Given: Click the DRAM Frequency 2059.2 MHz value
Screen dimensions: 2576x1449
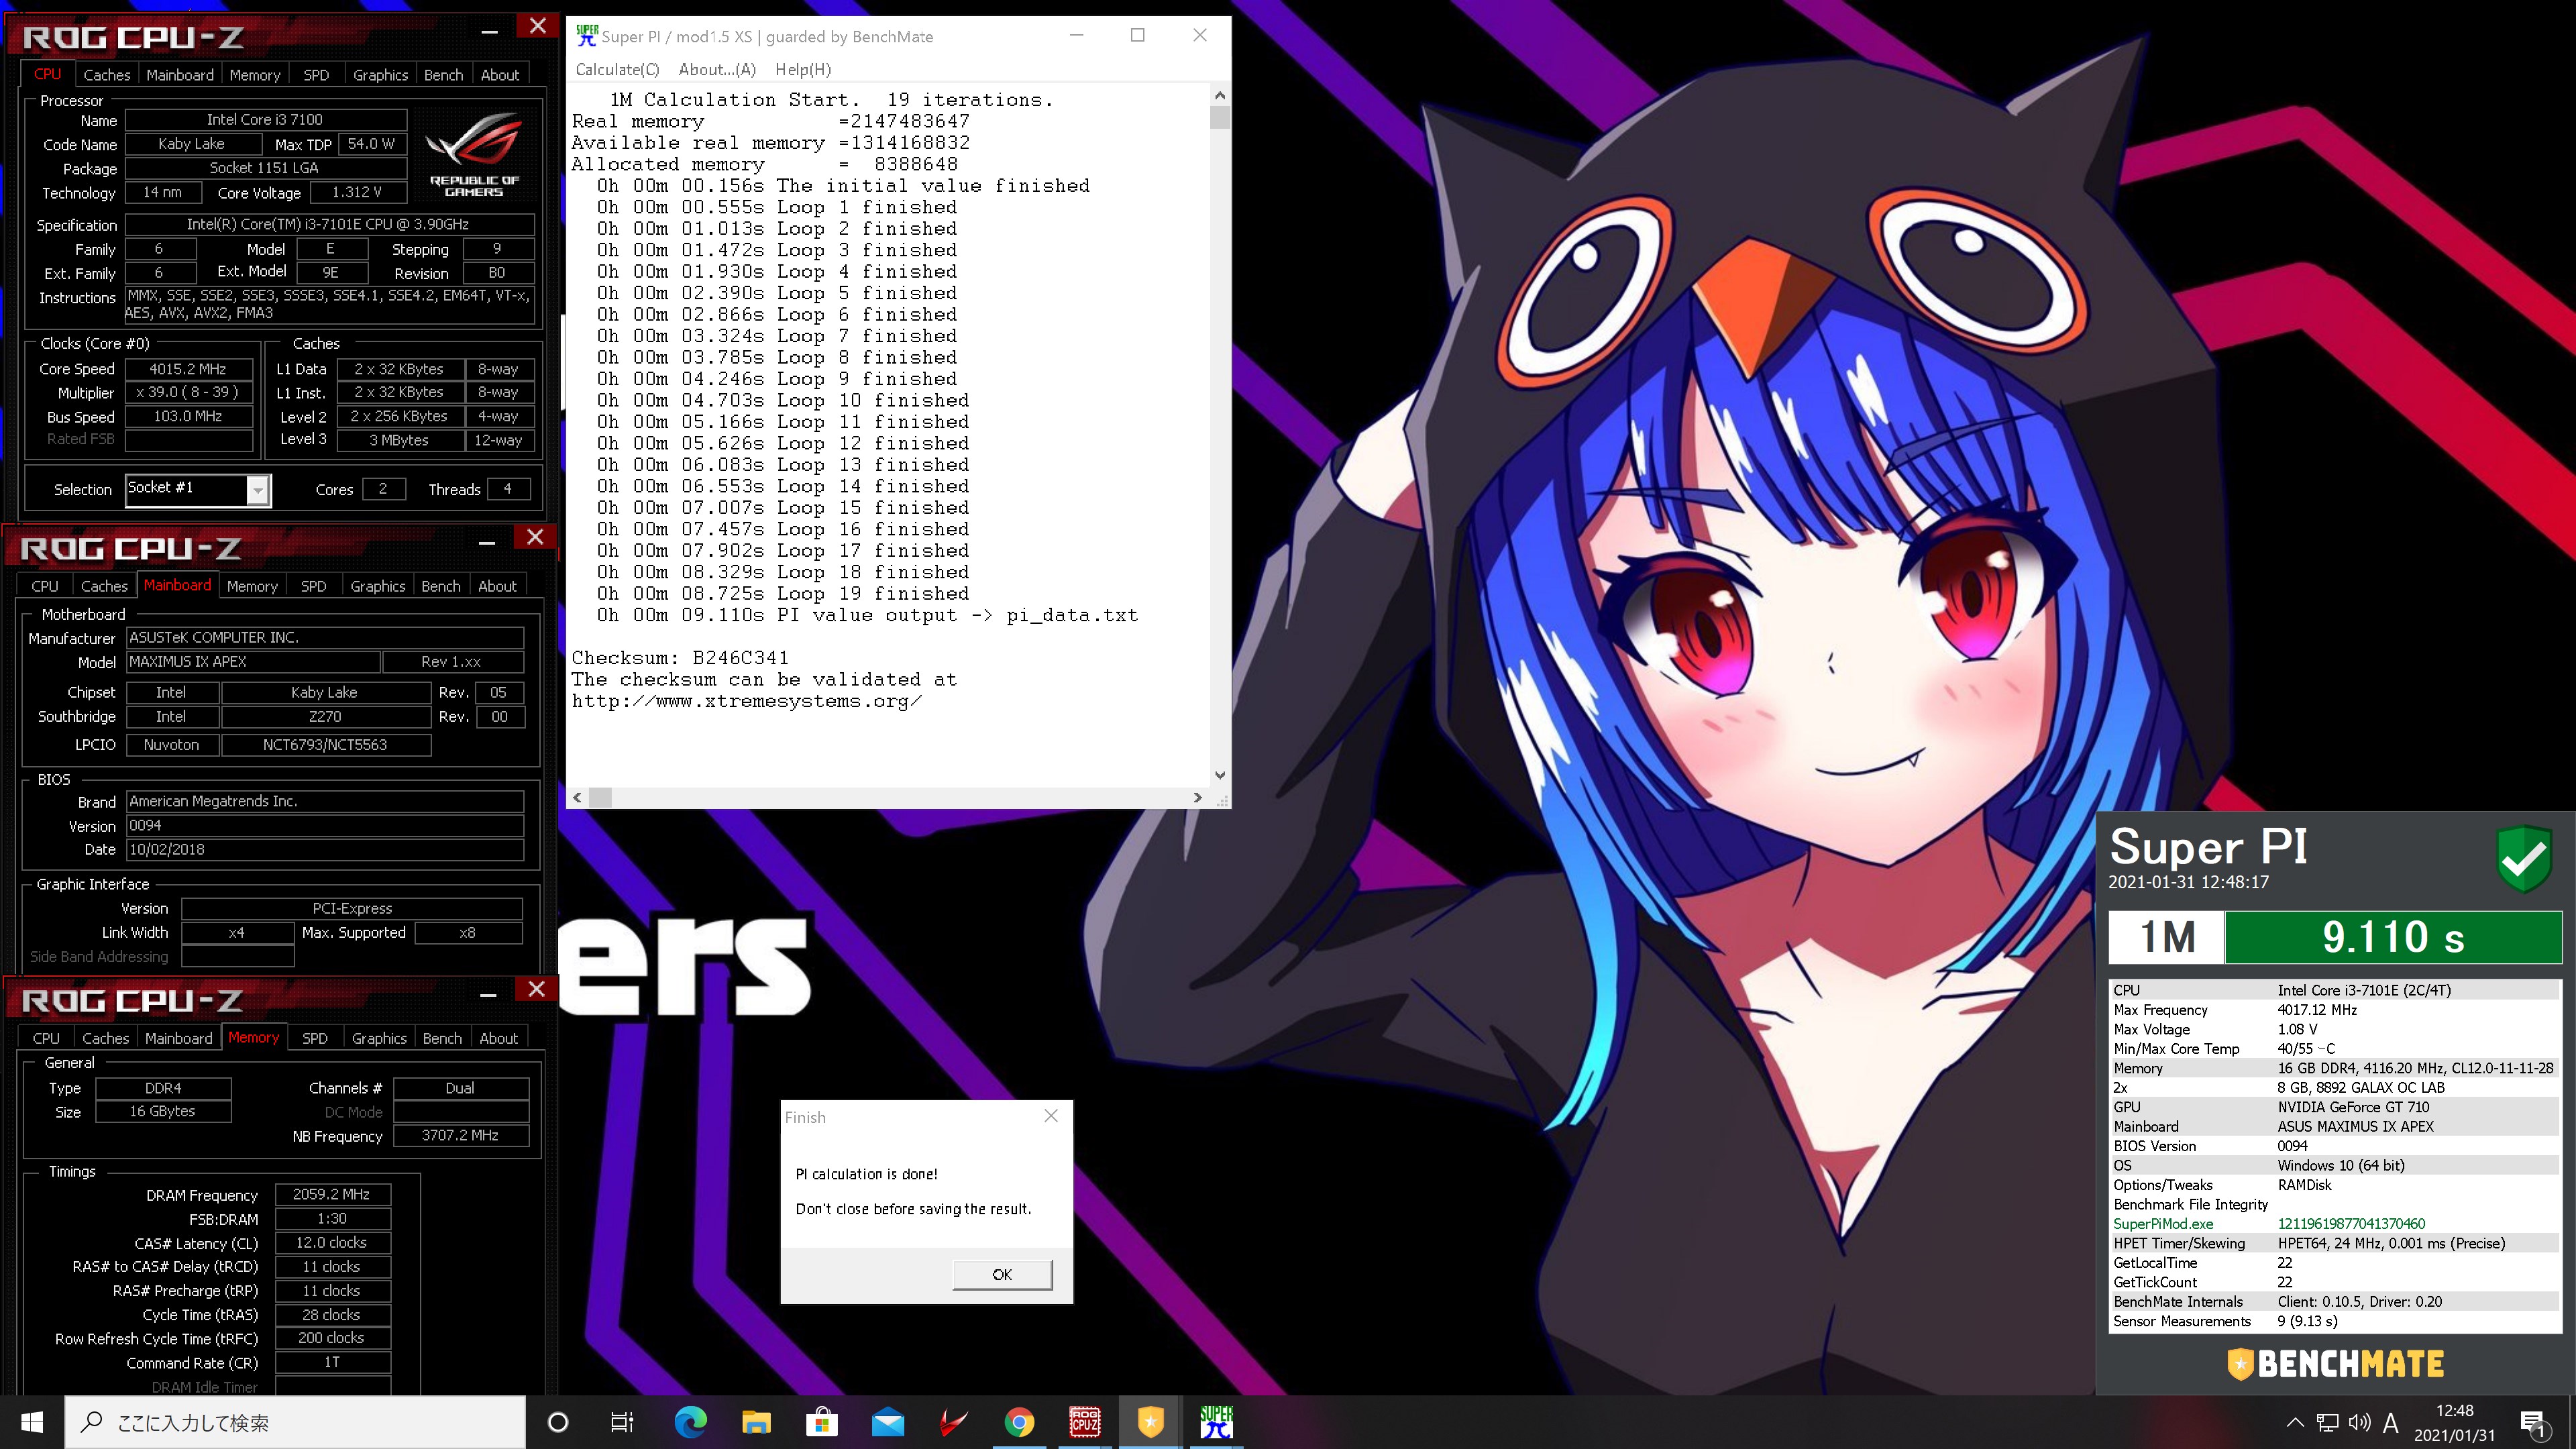Looking at the screenshot, I should click(x=332, y=1194).
